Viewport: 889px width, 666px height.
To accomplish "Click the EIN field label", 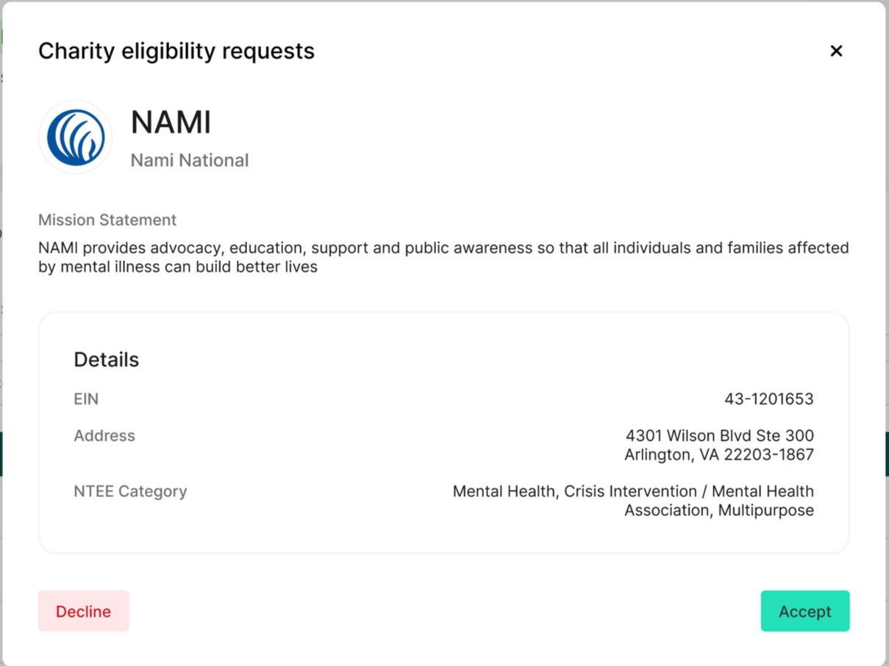I will 86,399.
